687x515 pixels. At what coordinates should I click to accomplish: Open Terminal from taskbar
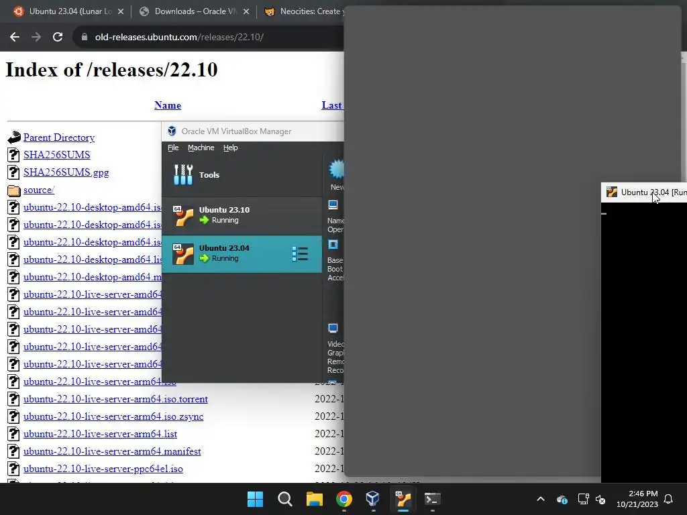click(x=432, y=499)
